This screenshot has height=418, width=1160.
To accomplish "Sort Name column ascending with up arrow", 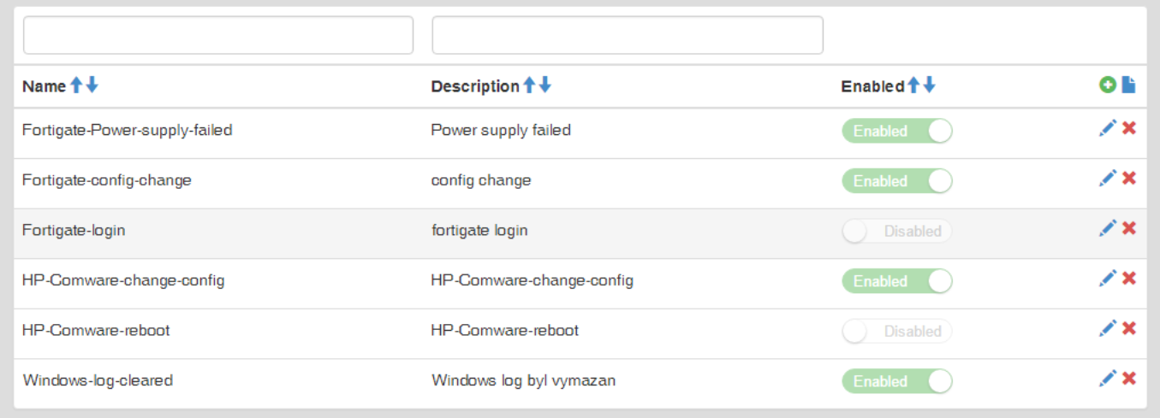I will (x=76, y=85).
